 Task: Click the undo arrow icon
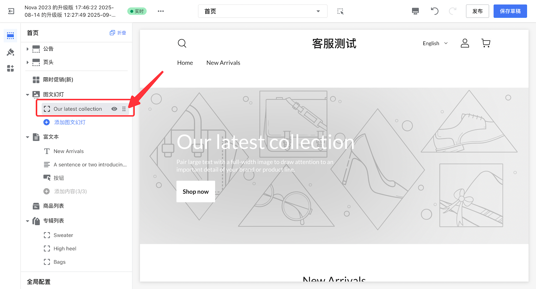click(x=434, y=11)
